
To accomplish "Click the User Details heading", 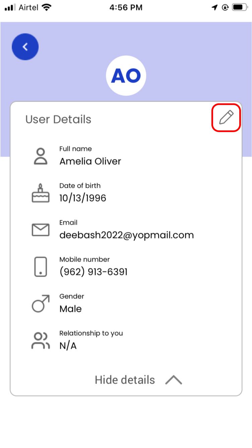I will tap(58, 119).
